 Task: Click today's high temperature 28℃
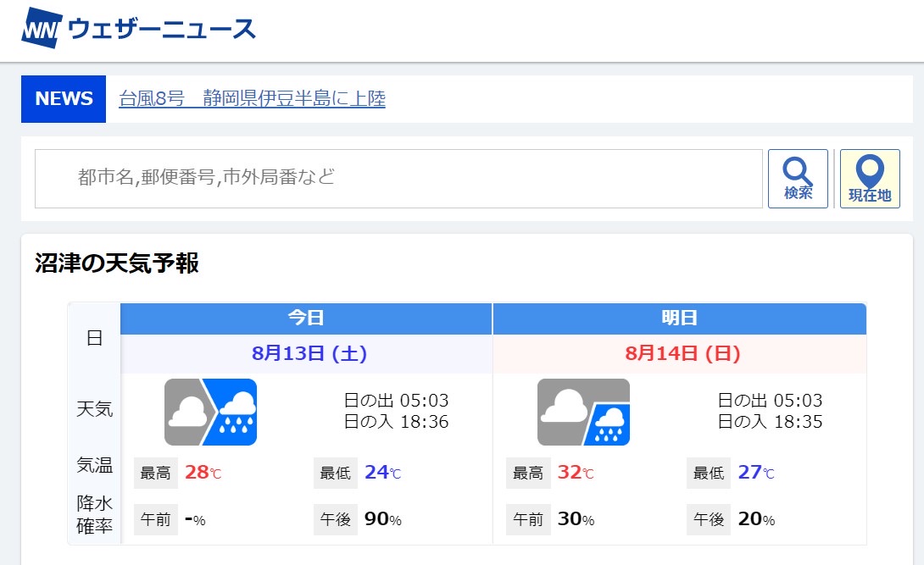point(203,473)
